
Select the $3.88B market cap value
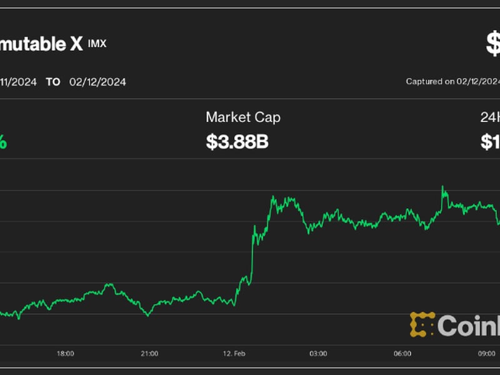click(237, 142)
